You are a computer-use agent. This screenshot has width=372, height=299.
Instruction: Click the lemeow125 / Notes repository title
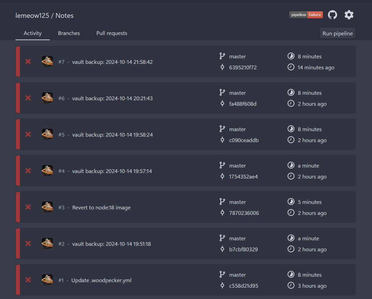[45, 15]
